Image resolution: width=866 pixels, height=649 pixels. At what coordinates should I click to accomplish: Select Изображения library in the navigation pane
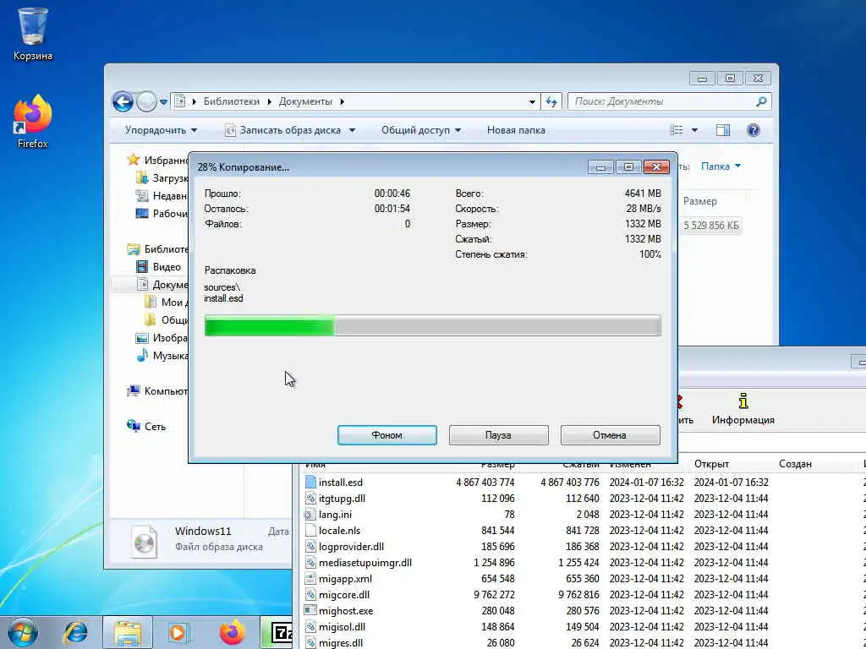pyautogui.click(x=162, y=338)
